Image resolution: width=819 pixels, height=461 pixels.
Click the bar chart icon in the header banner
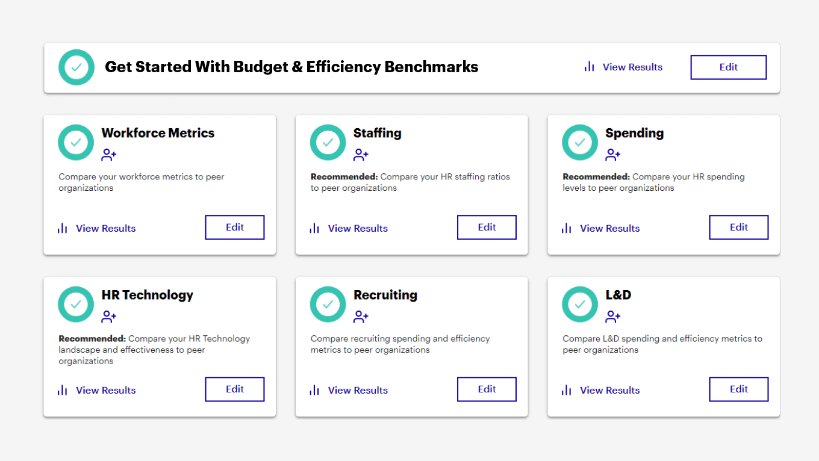[588, 67]
